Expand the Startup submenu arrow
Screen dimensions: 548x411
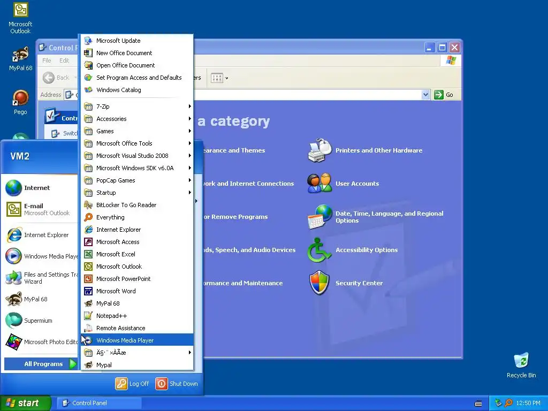(190, 193)
